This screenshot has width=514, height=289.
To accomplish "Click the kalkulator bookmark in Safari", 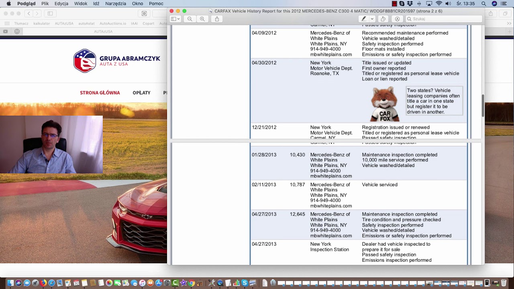I will click(42, 24).
